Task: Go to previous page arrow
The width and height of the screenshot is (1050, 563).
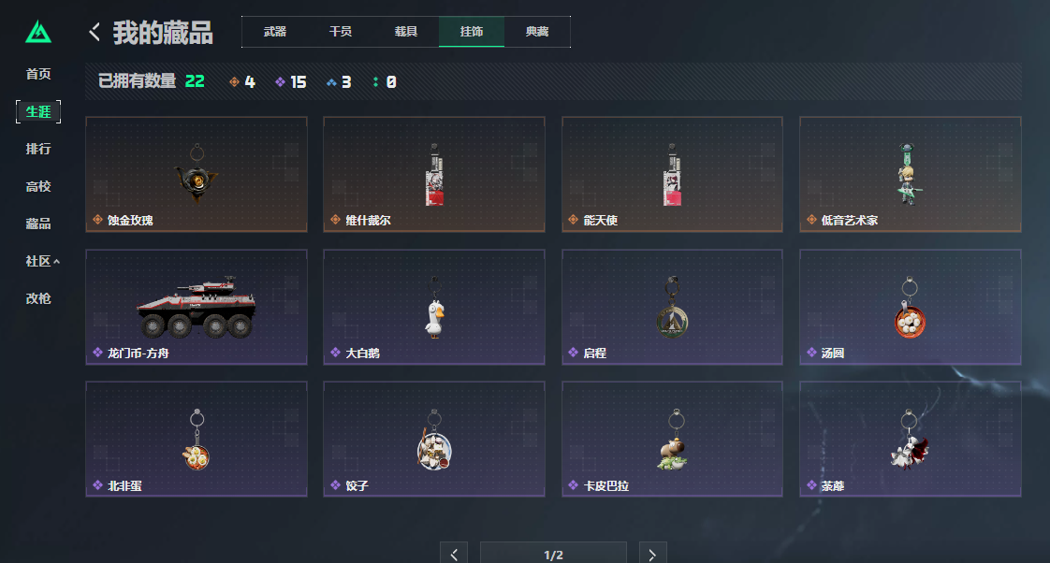Action: click(454, 555)
